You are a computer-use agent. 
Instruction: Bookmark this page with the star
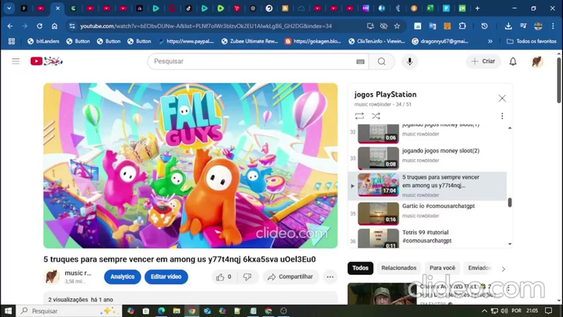pos(397,26)
